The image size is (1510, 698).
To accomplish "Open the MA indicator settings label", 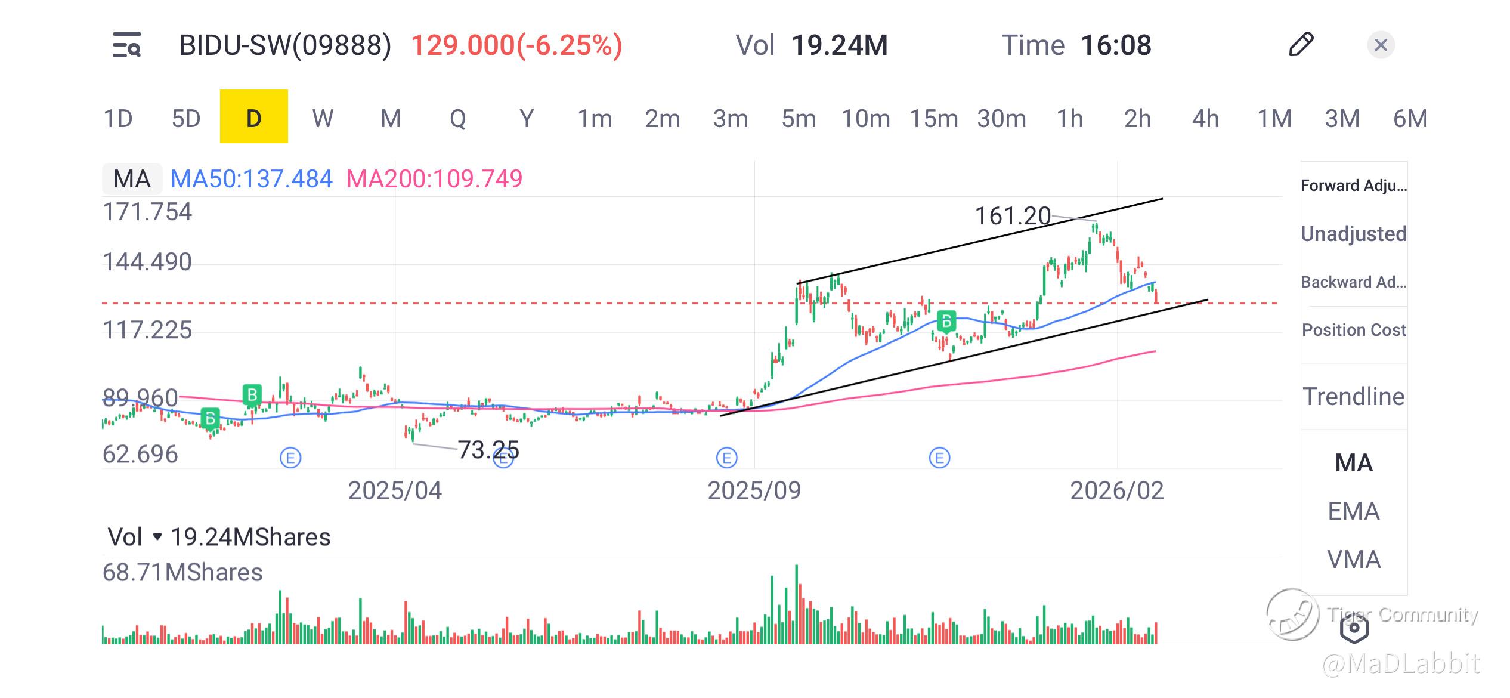I will tap(132, 179).
